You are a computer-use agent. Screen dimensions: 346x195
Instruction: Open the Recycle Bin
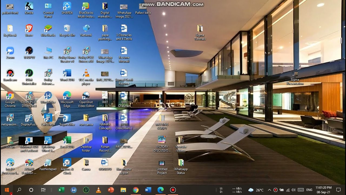tap(67, 30)
